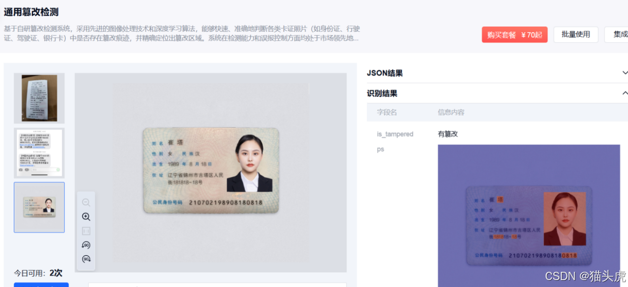The height and width of the screenshot is (287, 628).
Task: Click the 集成 button top right
Action: [619, 34]
